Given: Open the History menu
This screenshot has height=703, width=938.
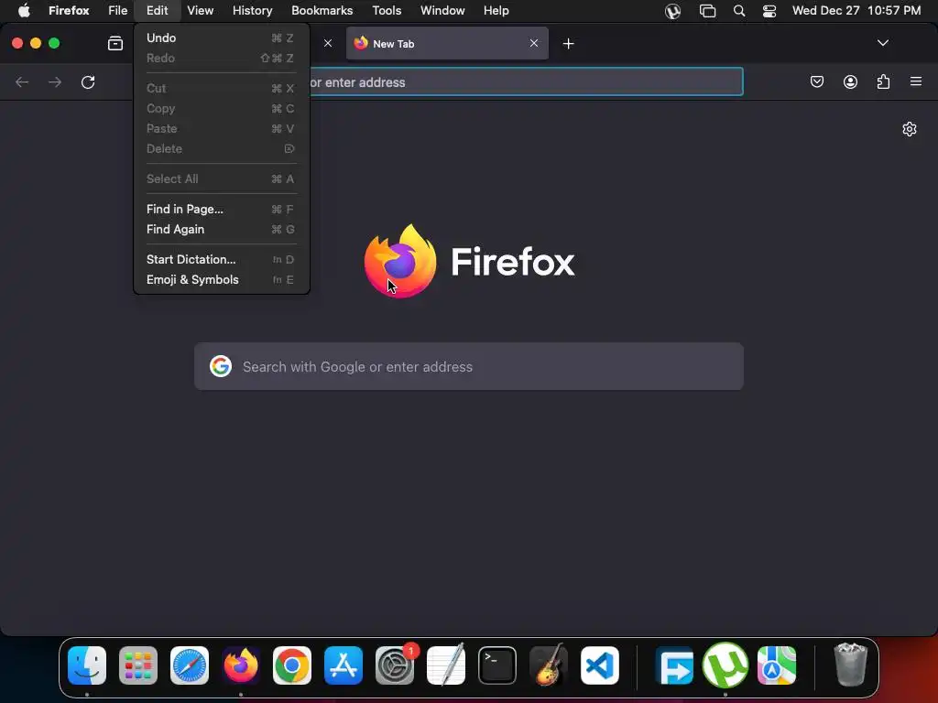Looking at the screenshot, I should click(253, 11).
